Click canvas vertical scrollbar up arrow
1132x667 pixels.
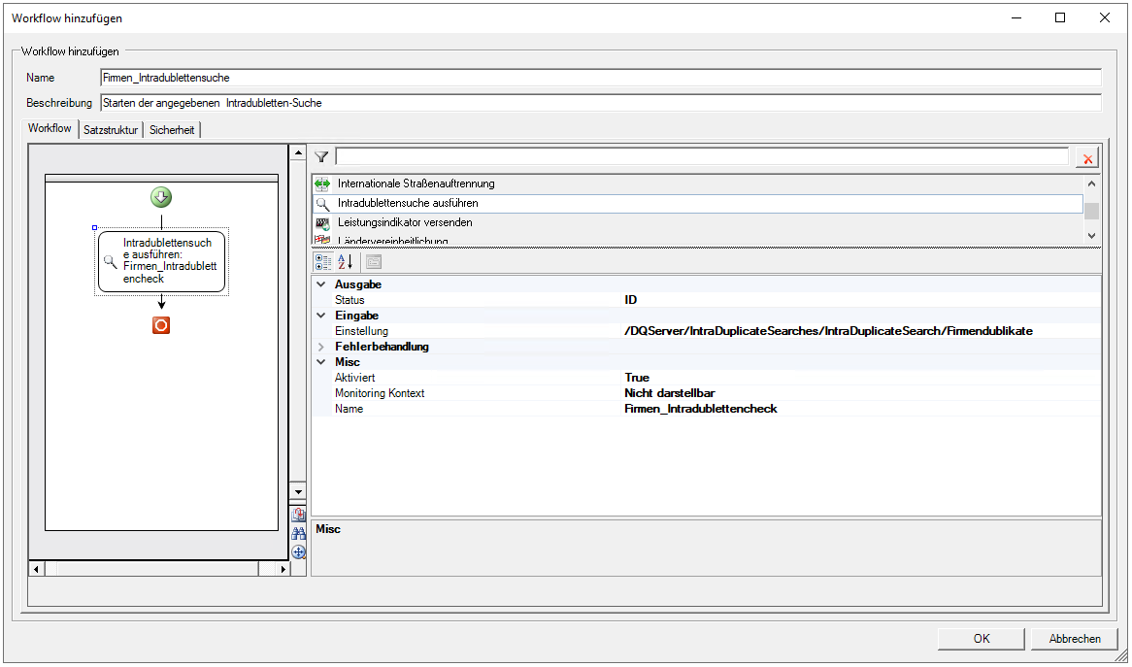pos(297,152)
